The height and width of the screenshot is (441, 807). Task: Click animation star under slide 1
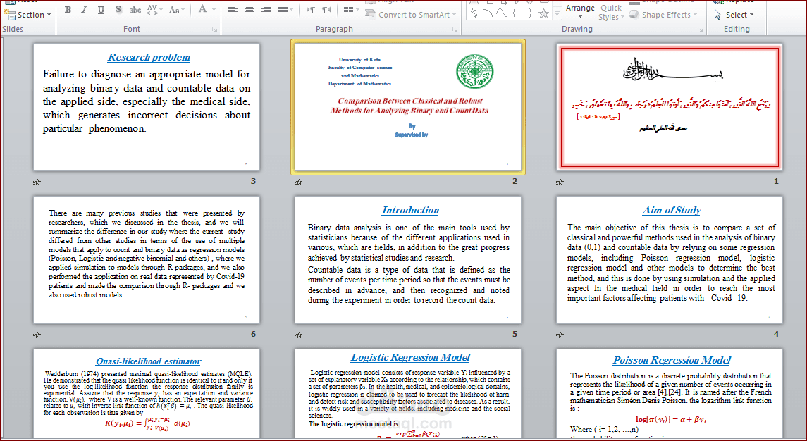click(560, 182)
